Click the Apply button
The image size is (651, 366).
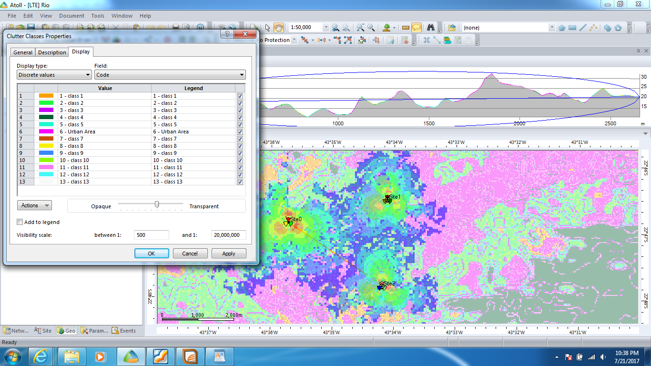point(229,254)
